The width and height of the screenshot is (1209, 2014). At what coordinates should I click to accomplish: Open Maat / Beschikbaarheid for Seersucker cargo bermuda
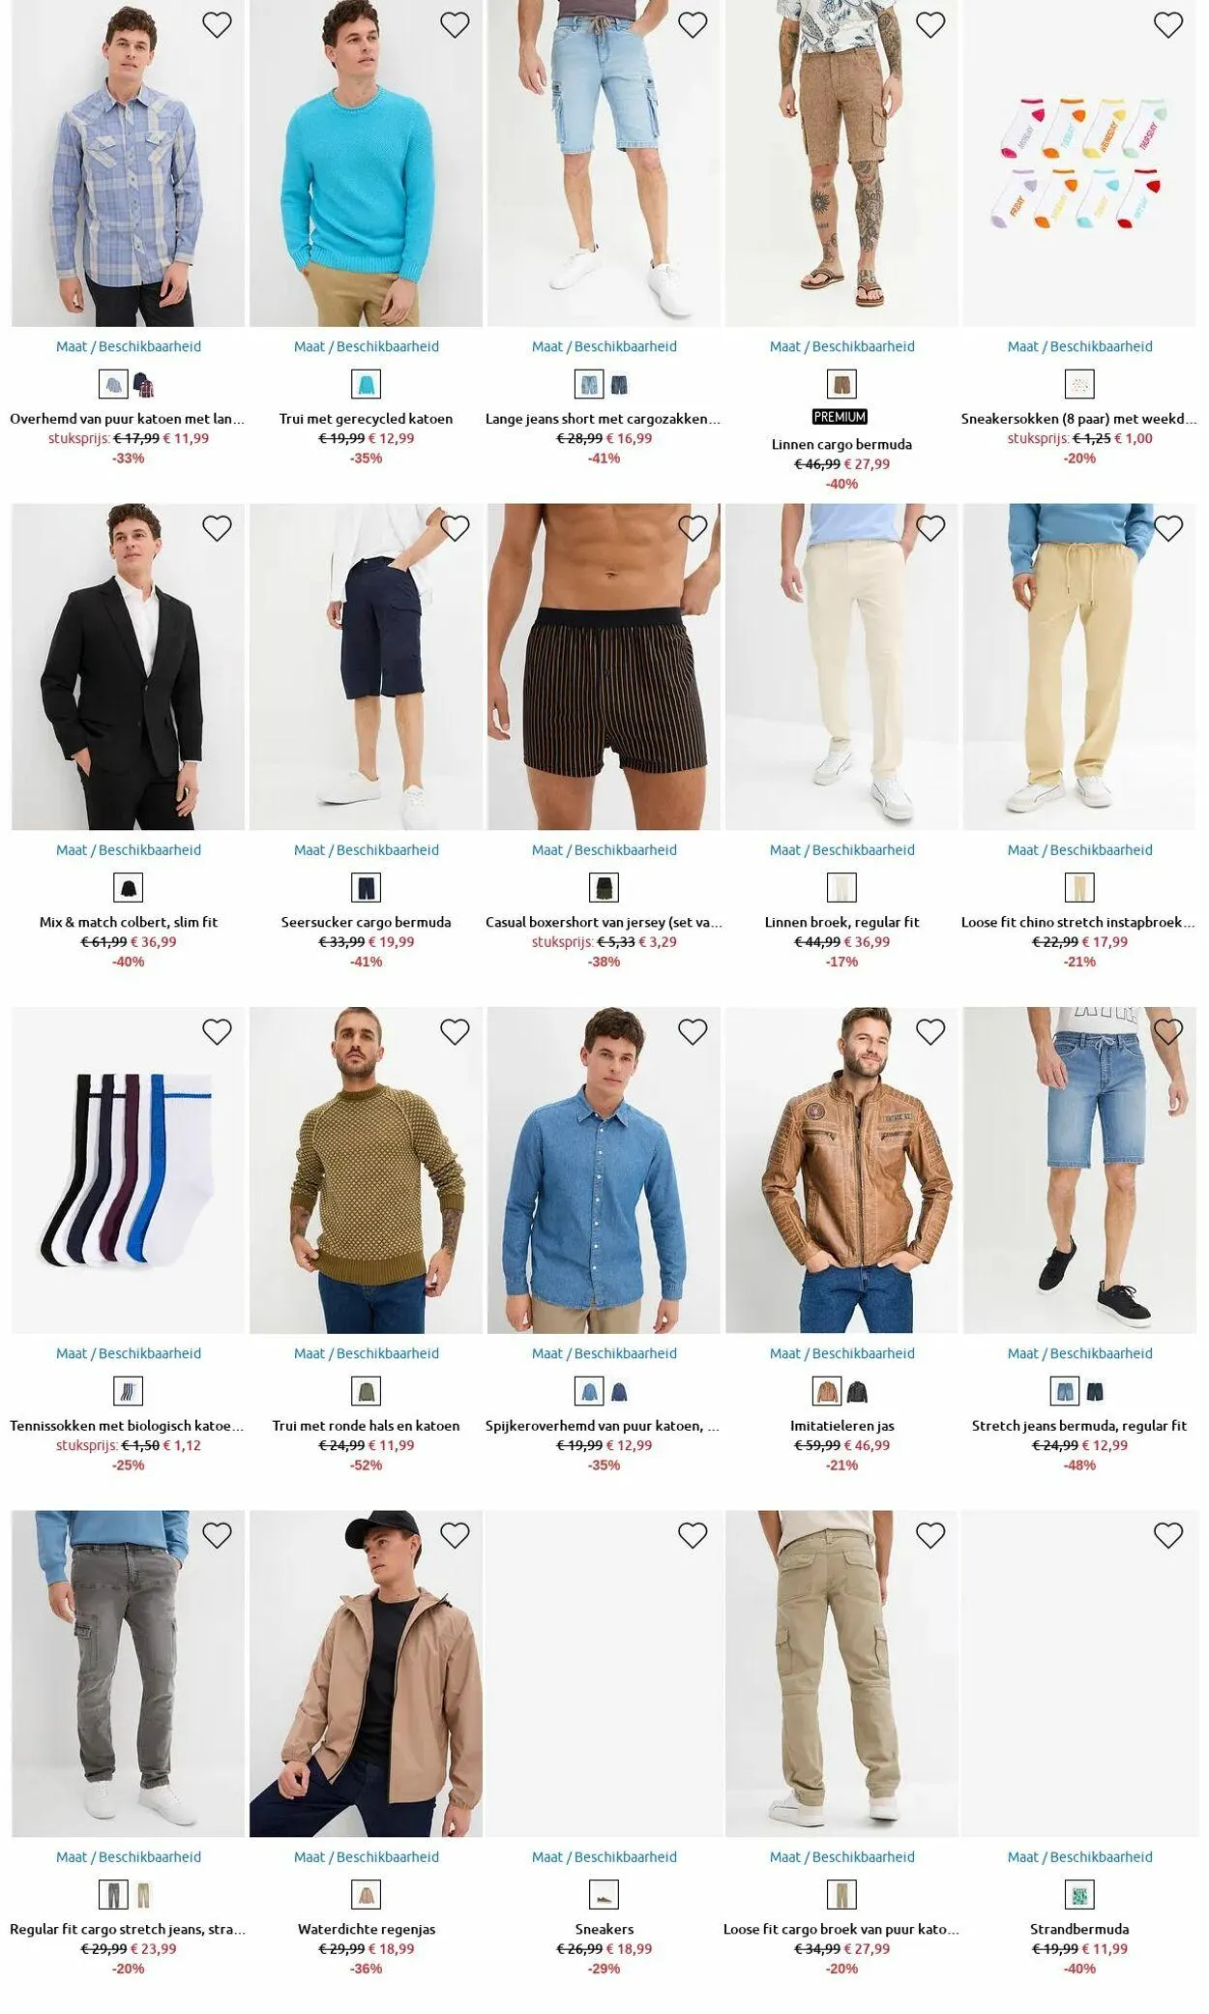tap(367, 850)
